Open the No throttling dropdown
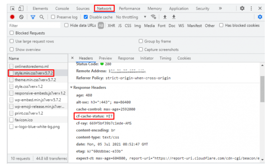Image resolution: width=271 pixels, height=166 pixels. click(131, 17)
